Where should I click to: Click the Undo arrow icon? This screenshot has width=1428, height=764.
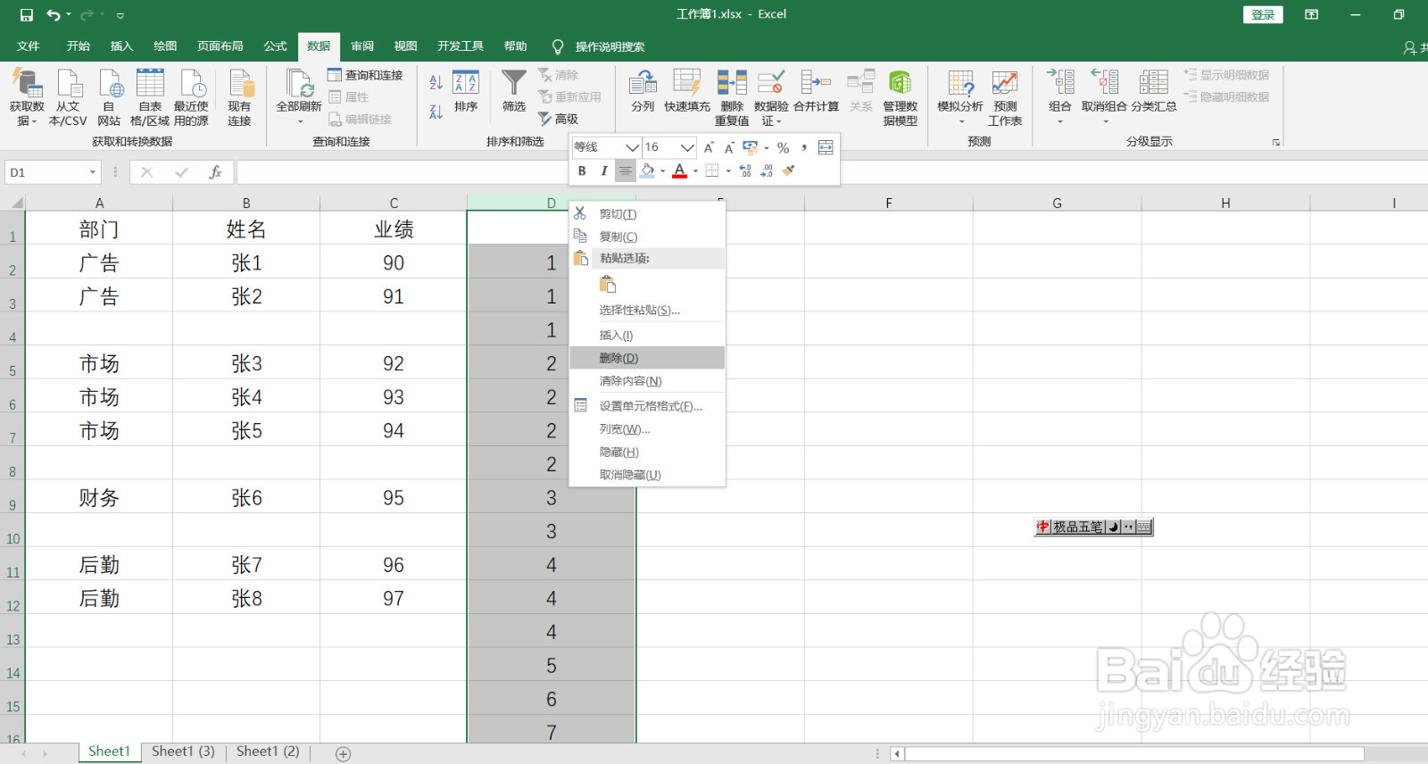(x=53, y=14)
